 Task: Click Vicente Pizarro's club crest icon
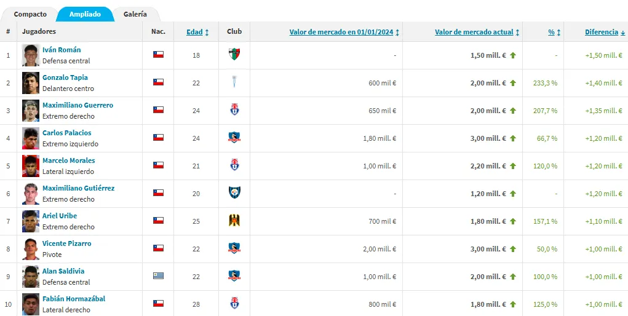[x=234, y=248]
